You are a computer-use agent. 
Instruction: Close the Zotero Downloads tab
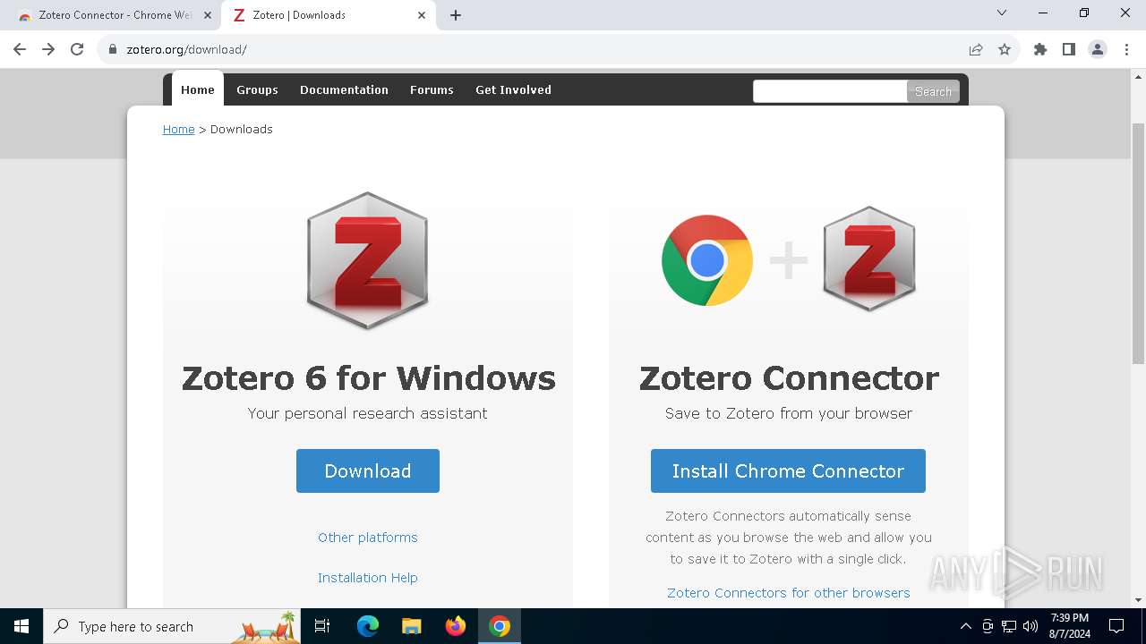tap(422, 15)
